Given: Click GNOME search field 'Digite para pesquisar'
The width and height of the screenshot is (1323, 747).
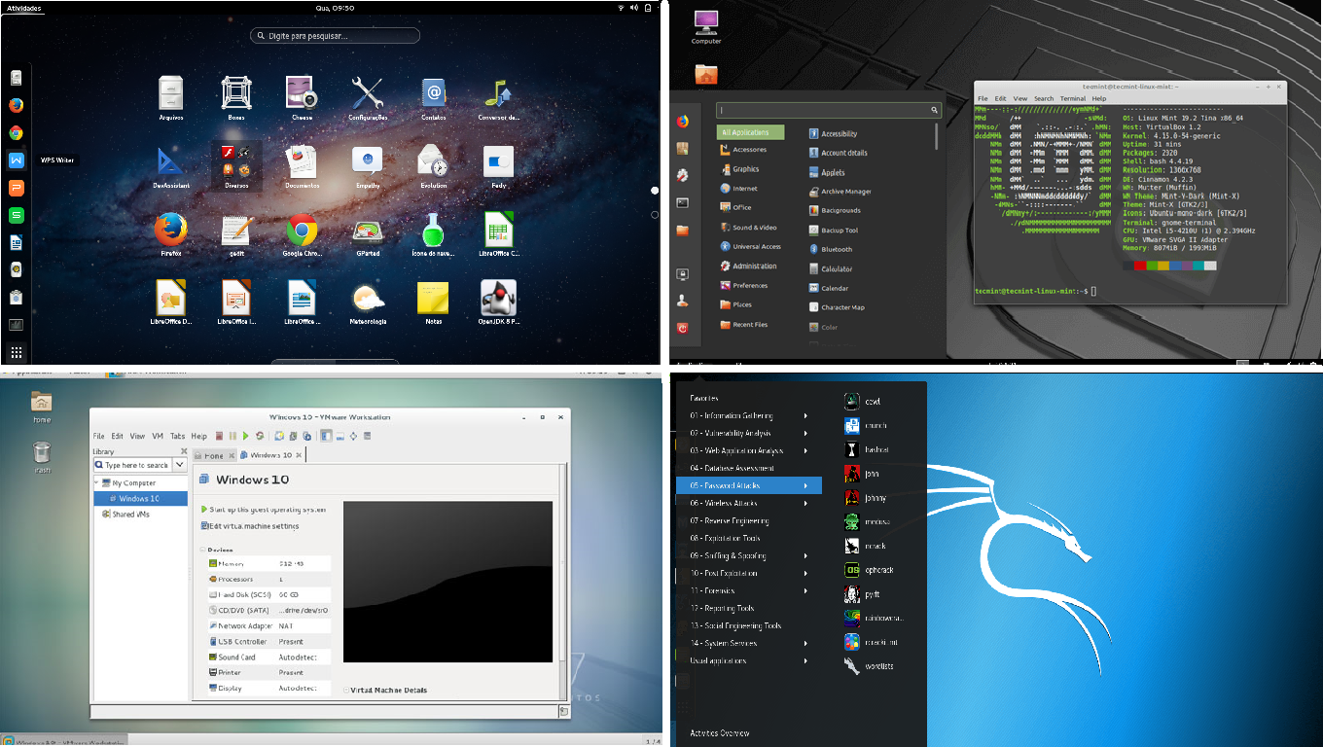Looking at the screenshot, I should pos(335,35).
